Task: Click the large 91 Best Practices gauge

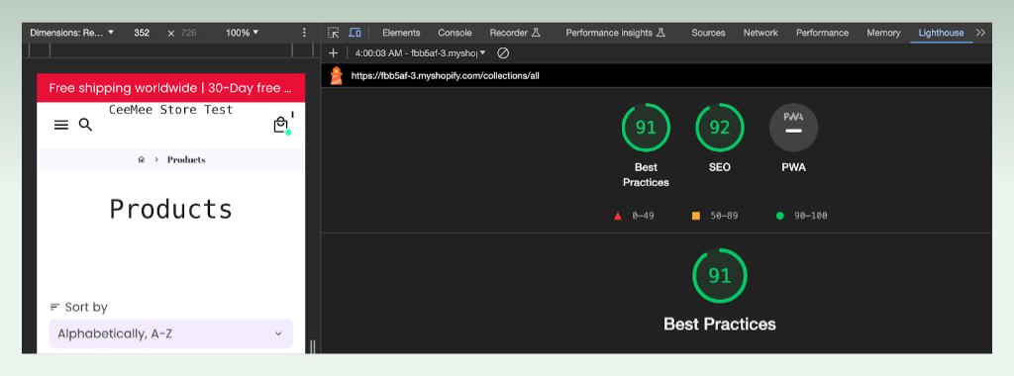Action: pos(719,276)
